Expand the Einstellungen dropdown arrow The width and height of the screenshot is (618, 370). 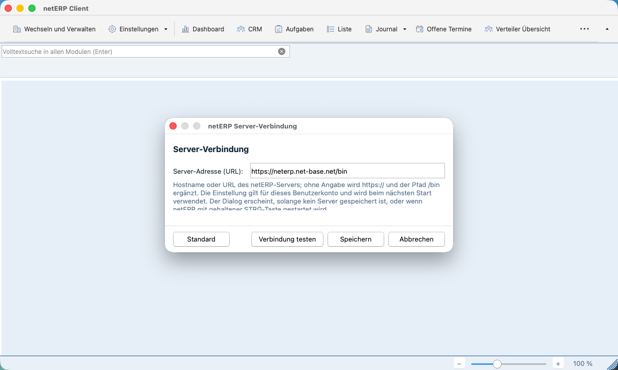tap(166, 29)
